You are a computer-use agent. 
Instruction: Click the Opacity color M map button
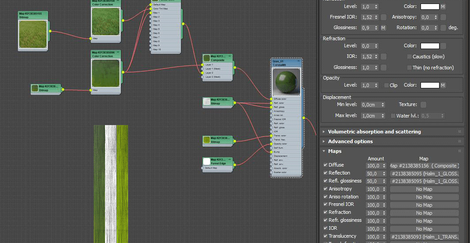(x=443, y=85)
